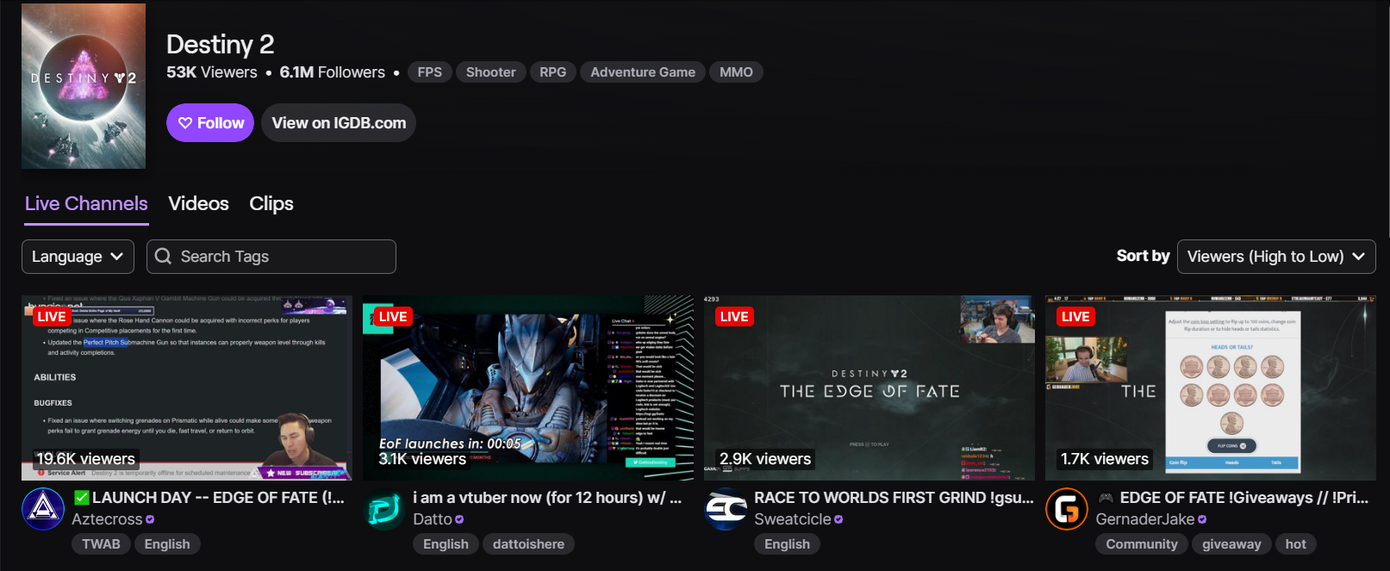Click magnifier icon in Search Tags
The width and height of the screenshot is (1390, 571).
tap(163, 257)
